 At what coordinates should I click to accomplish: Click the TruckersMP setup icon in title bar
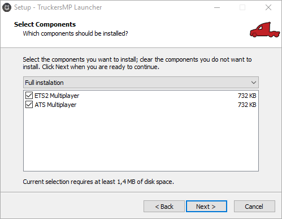pyautogui.click(x=7, y=7)
